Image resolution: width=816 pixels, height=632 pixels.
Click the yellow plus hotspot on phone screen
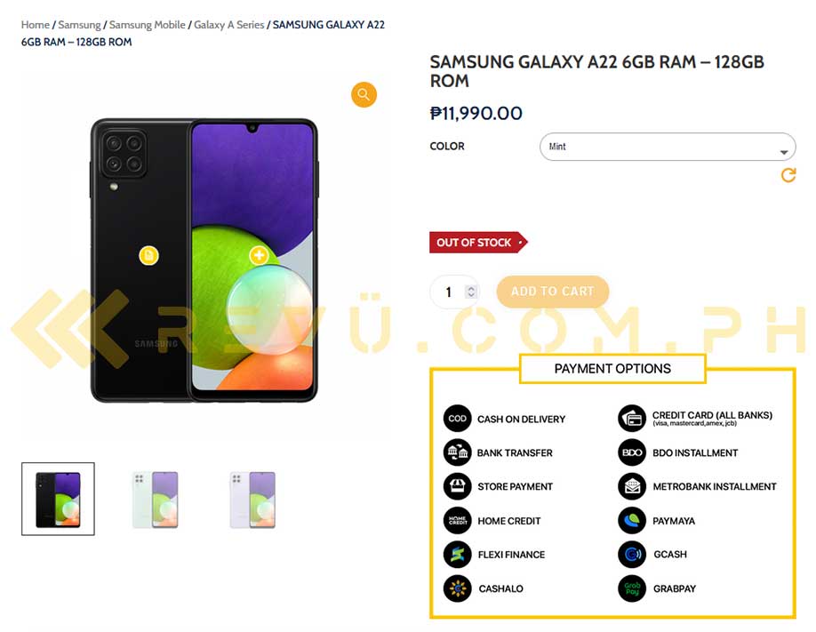tap(260, 255)
